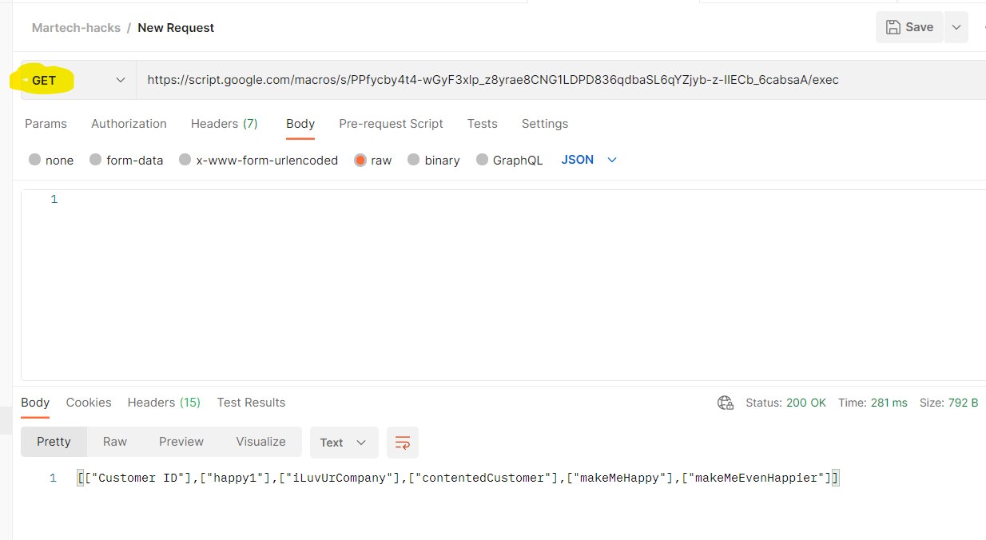
Task: Select the x-www-form-urlencoded body option
Action: click(x=258, y=160)
